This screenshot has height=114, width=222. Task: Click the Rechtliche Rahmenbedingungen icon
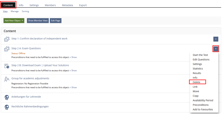7,107
